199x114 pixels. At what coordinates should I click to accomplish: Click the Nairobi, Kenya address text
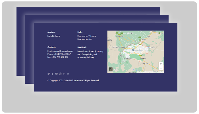click(x=54, y=36)
